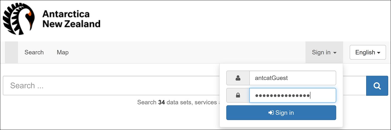Click the caret arrow beside Sign in
The height and width of the screenshot is (130, 391).
click(x=335, y=53)
